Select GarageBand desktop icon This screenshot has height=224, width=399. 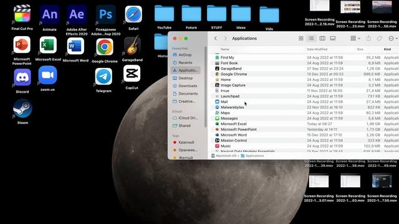132,45
